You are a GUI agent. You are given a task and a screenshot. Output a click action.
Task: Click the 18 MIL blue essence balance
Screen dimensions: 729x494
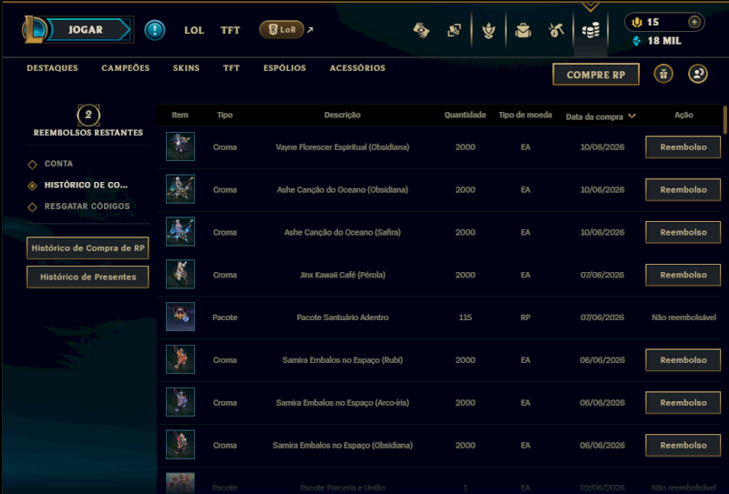pos(664,41)
